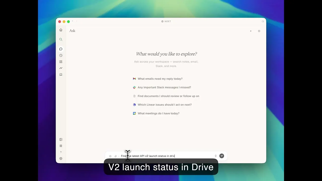Screen dimensions: 322x181
Task: Select the Ask chat bubble sidebar icon
Action: [61, 49]
